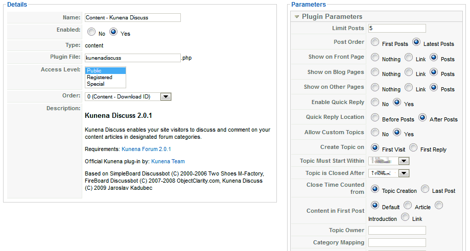Choose Special in the Access Level list
This screenshot has width=470, height=251.
click(x=96, y=84)
